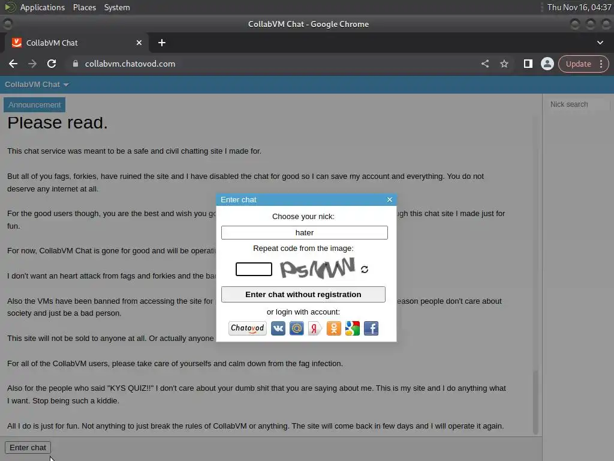Log in with the Facebook icon
The width and height of the screenshot is (614, 461).
371,328
